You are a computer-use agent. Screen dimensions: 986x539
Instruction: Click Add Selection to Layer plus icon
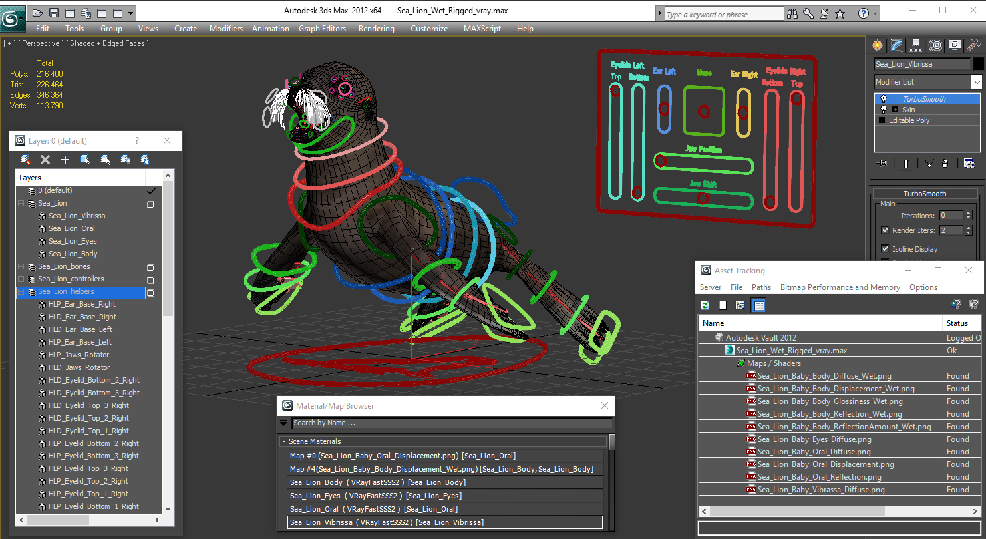point(65,160)
